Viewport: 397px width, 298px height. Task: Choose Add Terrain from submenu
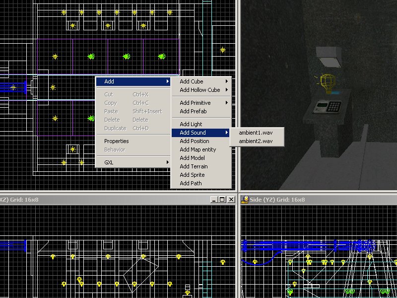(194, 166)
